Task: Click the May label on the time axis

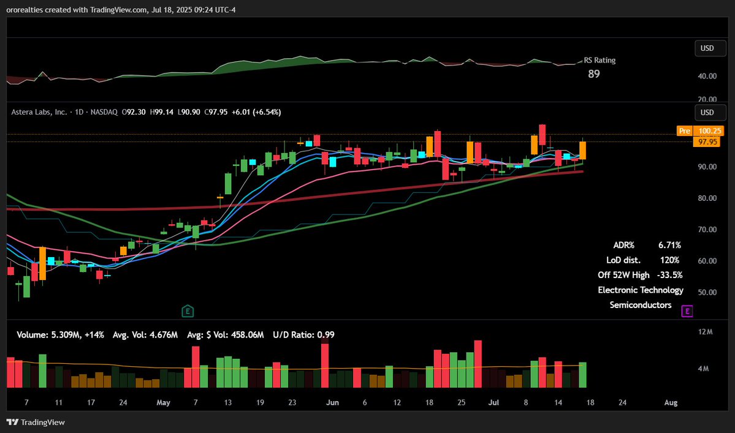Action: 163,402
